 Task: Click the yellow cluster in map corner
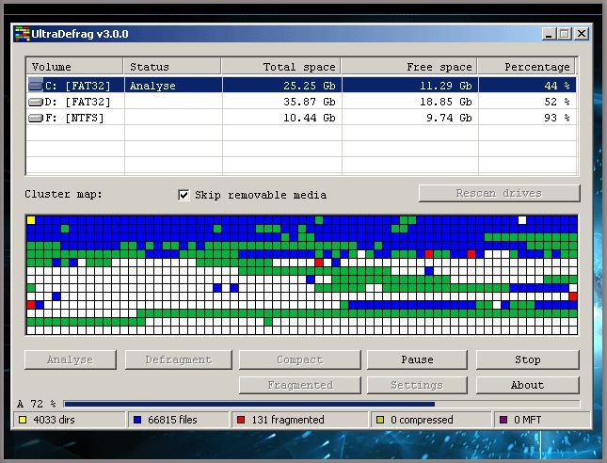31,220
